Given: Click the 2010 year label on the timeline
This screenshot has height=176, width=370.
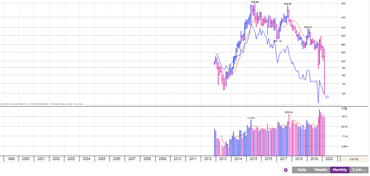Looking at the screenshot, I should (178, 159).
